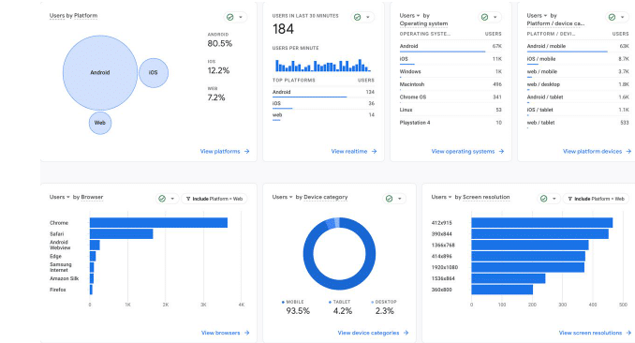Open the View realtime link
Viewport: 635px width, 343px height.
click(x=354, y=151)
